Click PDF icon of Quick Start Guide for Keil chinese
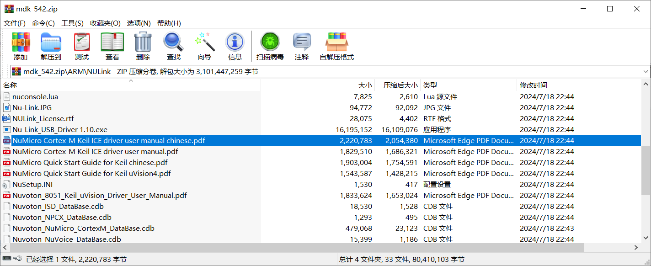The width and height of the screenshot is (651, 266). (x=6, y=162)
